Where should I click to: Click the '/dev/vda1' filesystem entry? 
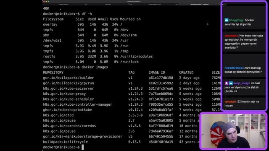(x=52, y=41)
